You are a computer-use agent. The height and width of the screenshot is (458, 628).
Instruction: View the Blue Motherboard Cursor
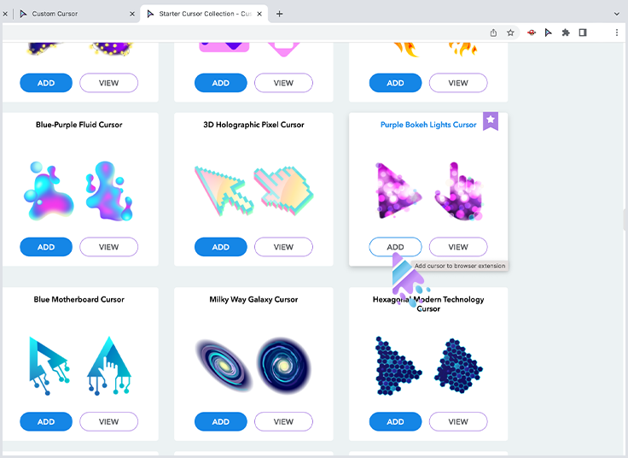[108, 422]
